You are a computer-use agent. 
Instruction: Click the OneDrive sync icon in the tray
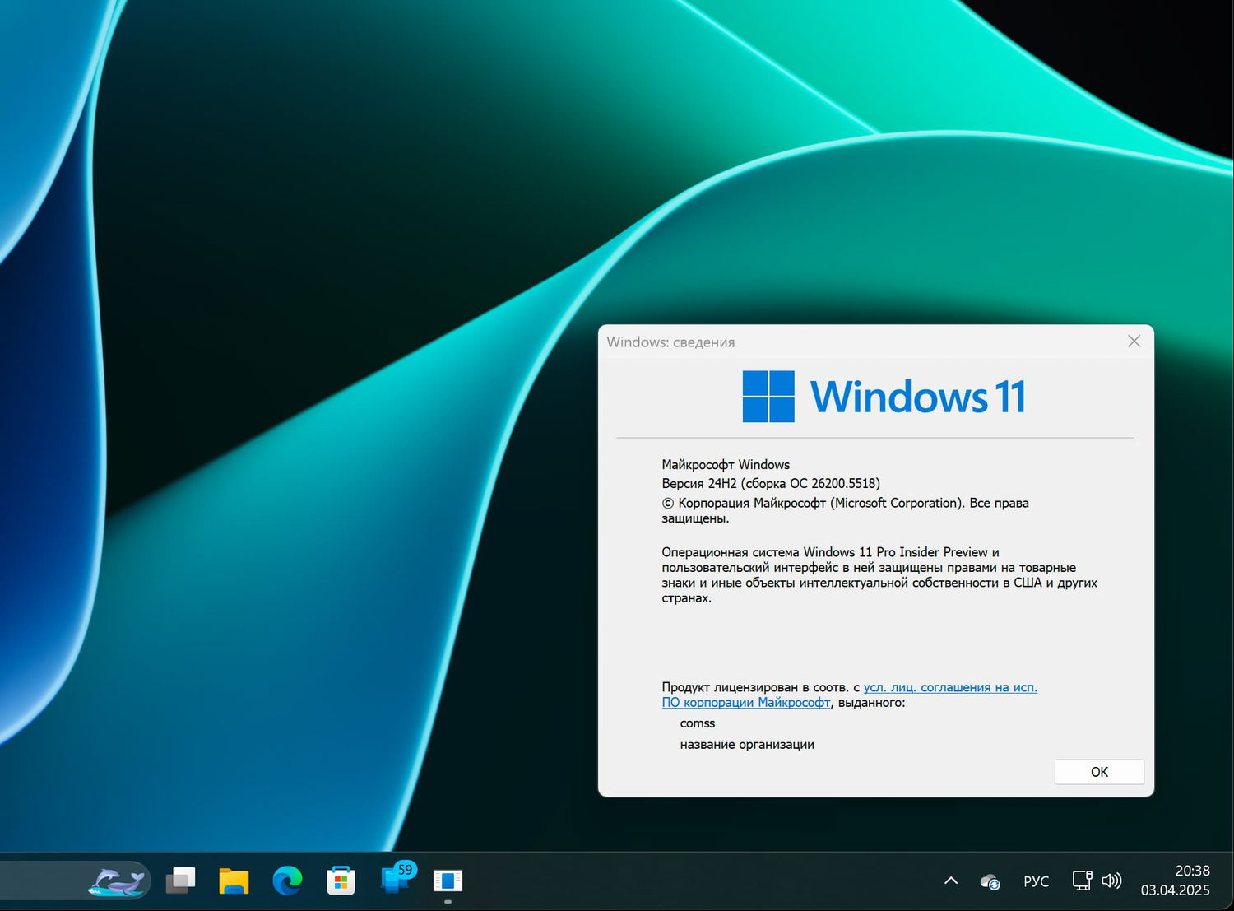990,881
